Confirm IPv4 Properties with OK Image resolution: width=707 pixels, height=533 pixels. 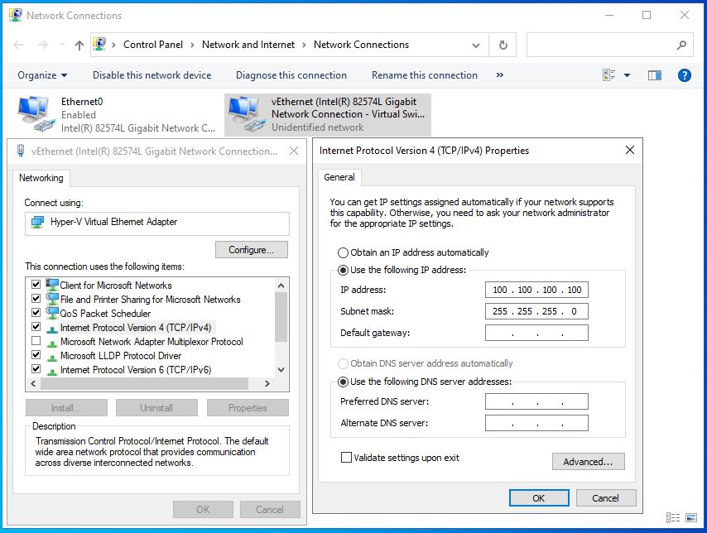coord(539,498)
